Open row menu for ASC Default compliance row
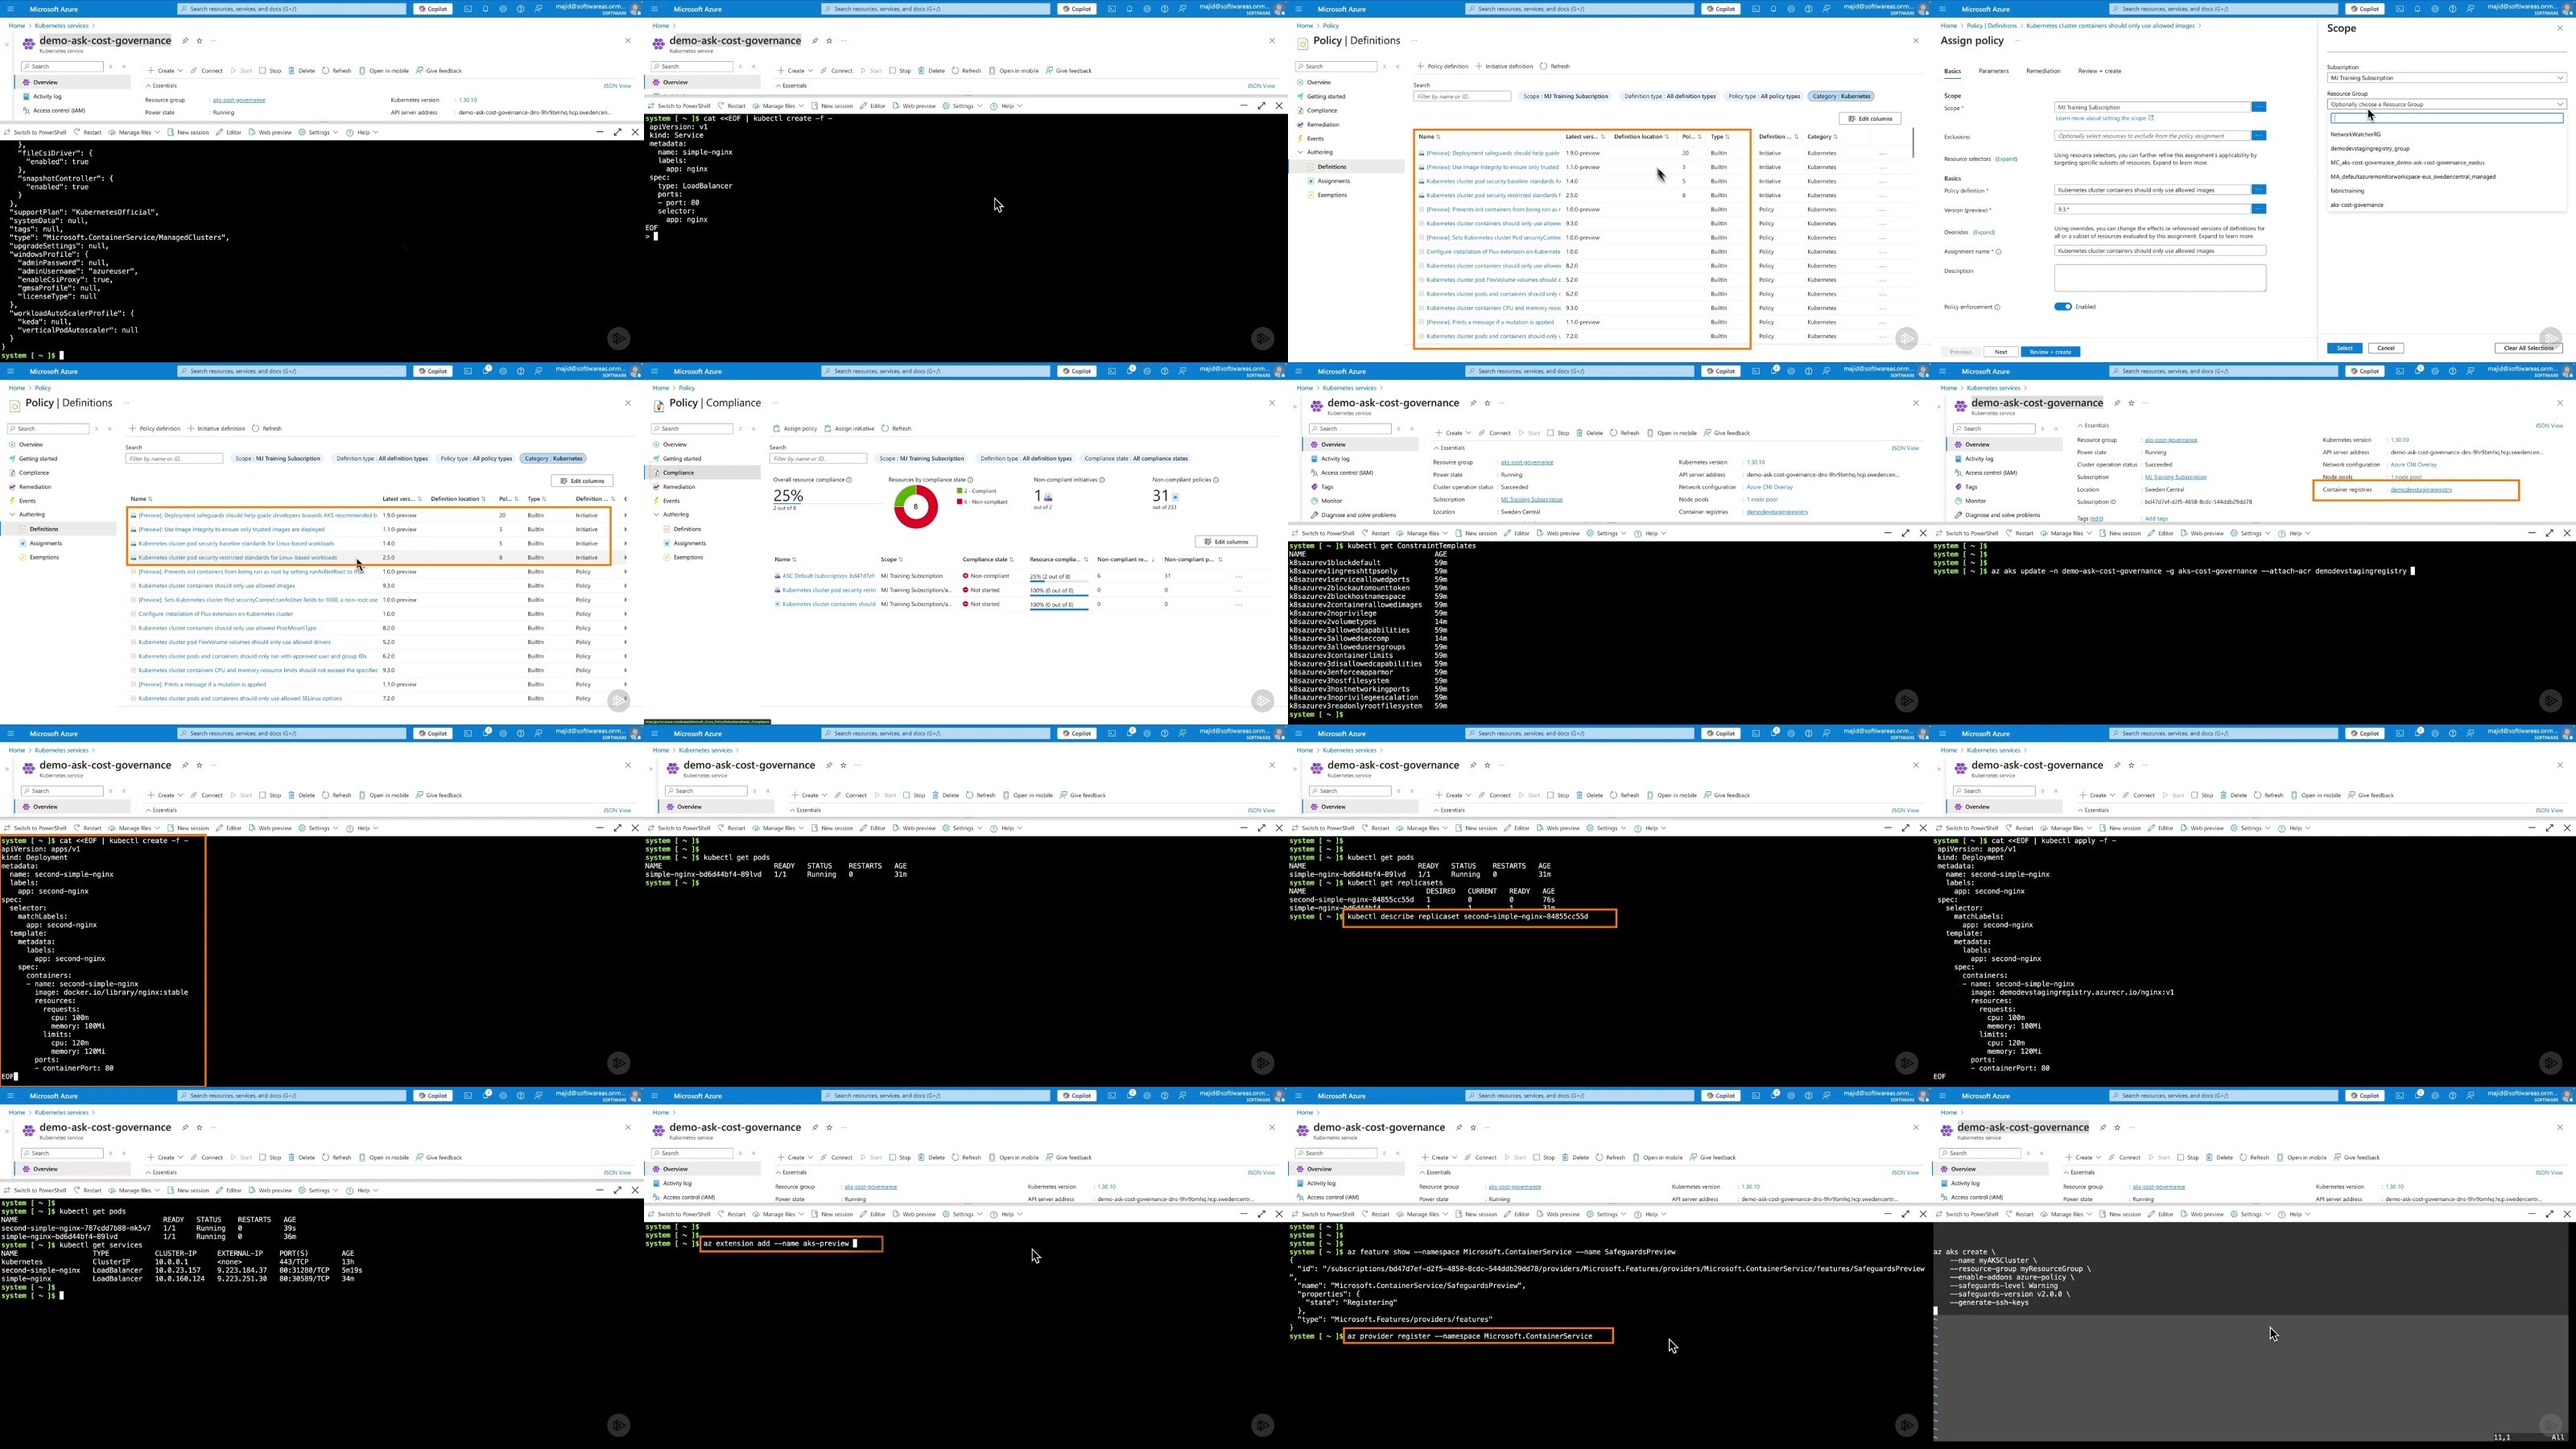Image resolution: width=2576 pixels, height=1449 pixels. coord(1238,576)
